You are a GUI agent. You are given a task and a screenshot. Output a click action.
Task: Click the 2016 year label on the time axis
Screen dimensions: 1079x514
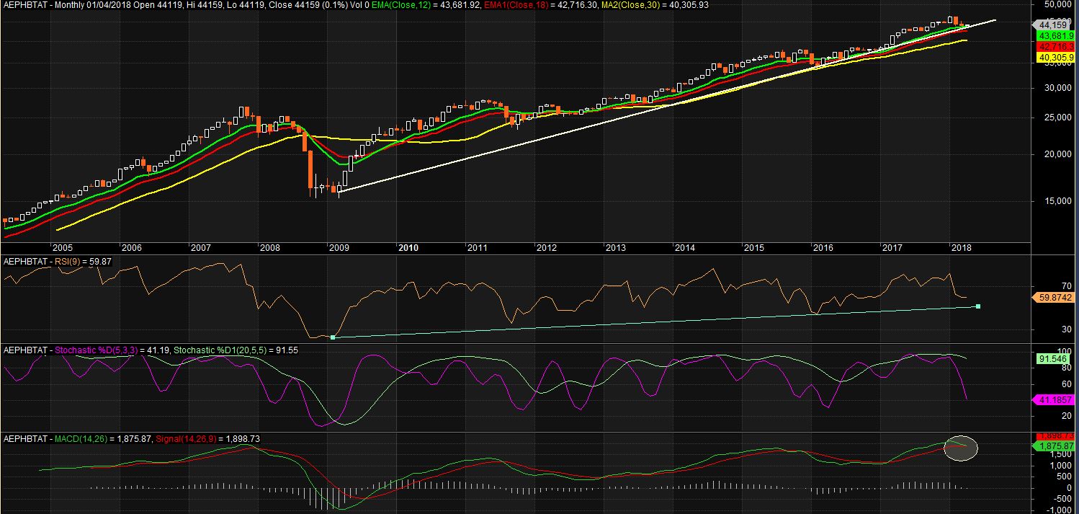(823, 247)
